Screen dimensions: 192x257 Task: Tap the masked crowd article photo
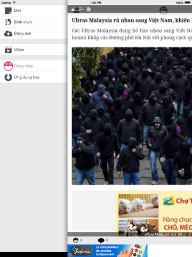click(x=132, y=116)
